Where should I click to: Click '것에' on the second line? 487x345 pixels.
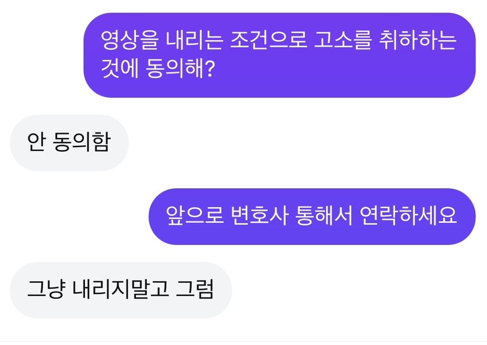pos(119,70)
